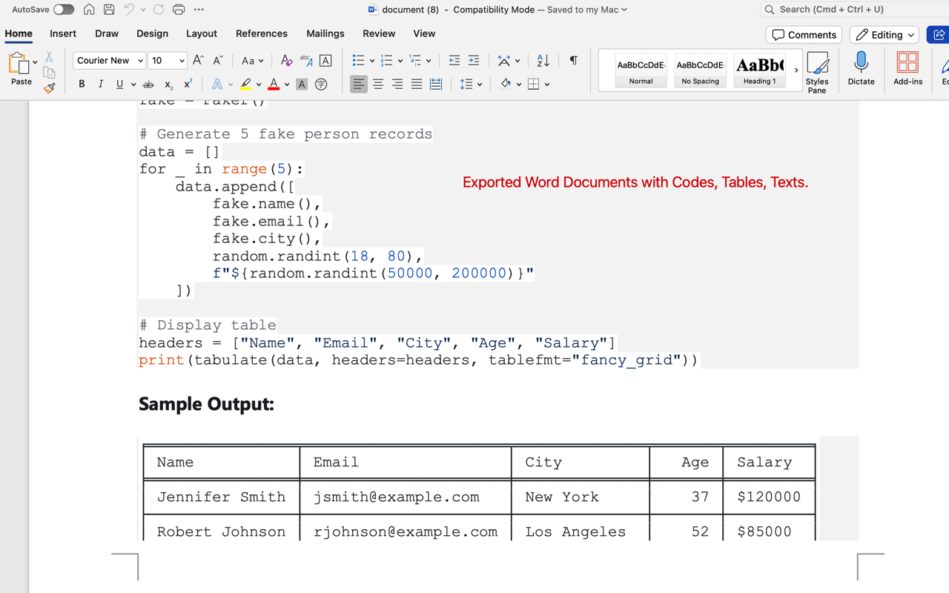The height and width of the screenshot is (593, 949).
Task: Toggle underline formatting
Action: [x=119, y=85]
